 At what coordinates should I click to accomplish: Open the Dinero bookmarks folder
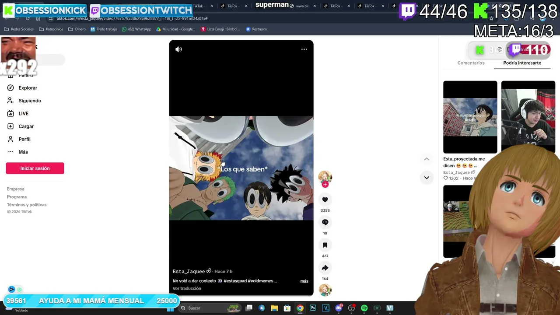(77, 29)
